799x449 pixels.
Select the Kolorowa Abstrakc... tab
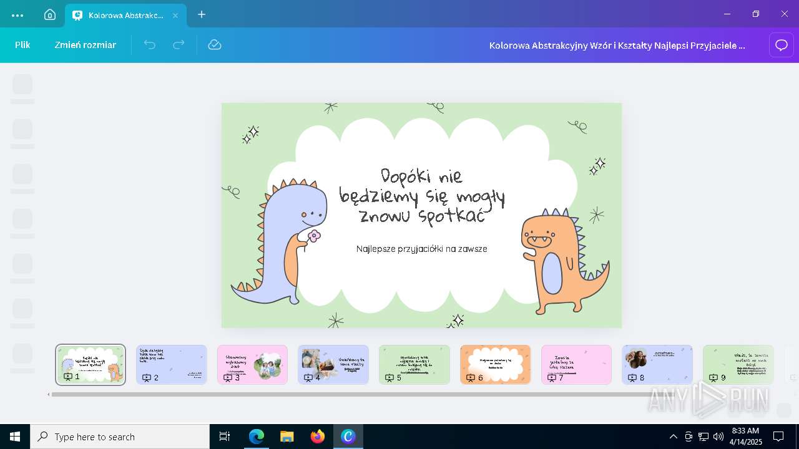click(x=125, y=15)
